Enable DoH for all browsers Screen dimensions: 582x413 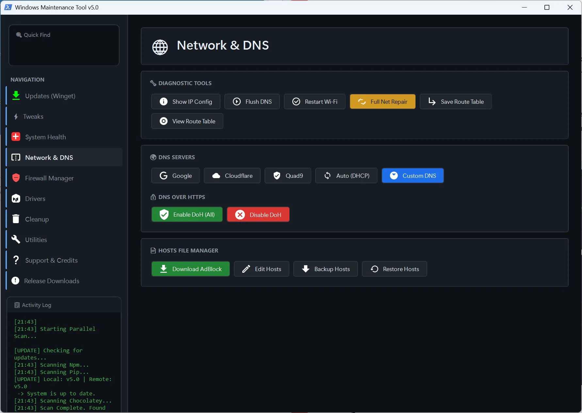click(x=187, y=215)
